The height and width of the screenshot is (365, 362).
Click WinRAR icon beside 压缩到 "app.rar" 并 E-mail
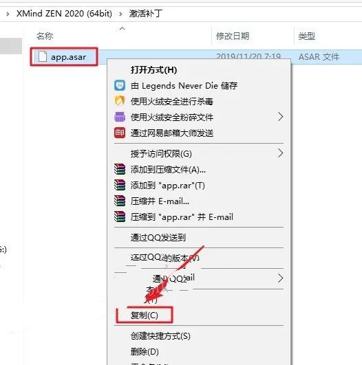[120, 217]
